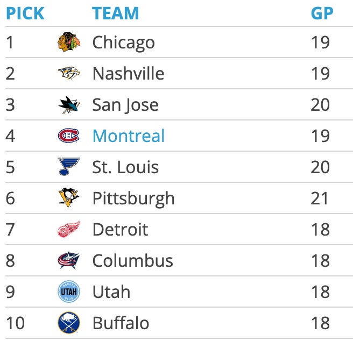Image resolution: width=353 pixels, height=341 pixels.
Task: Click the Buffalo team name
Action: (x=121, y=323)
